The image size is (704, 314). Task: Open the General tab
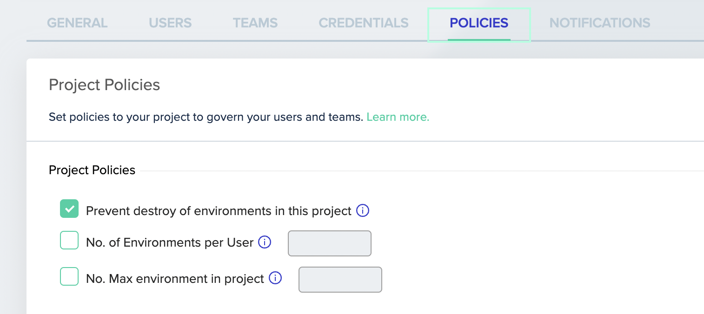(x=77, y=23)
